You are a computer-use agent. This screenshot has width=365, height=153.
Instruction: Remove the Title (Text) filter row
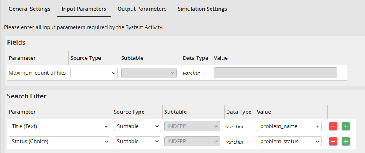click(x=333, y=126)
